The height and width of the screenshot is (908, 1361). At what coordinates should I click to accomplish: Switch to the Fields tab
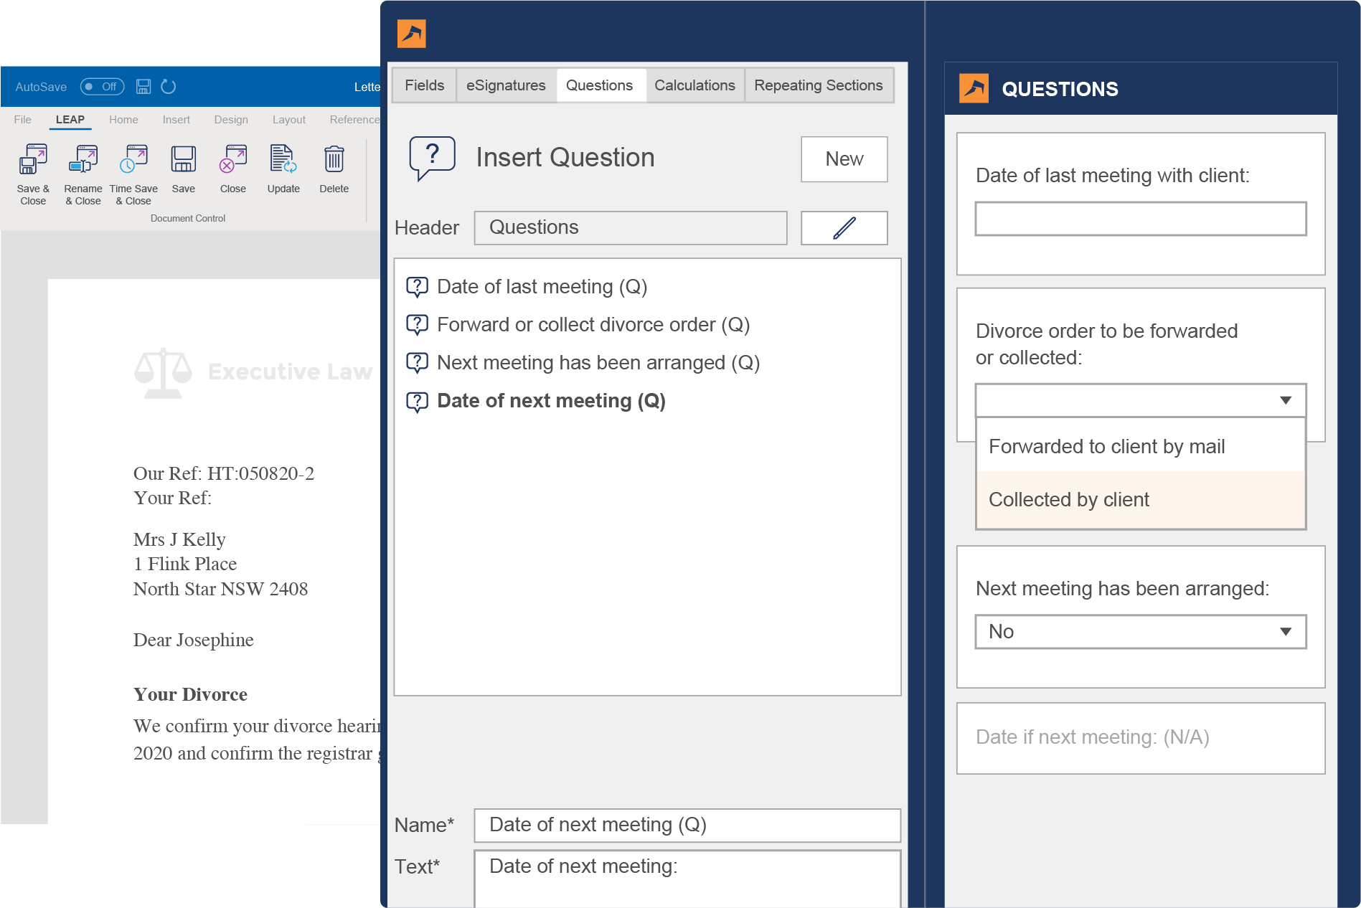pos(425,85)
